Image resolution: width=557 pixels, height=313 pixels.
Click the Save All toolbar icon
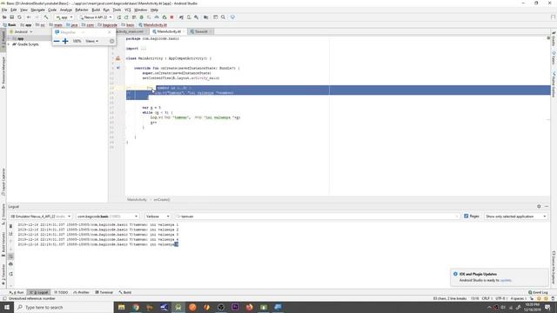11,17
